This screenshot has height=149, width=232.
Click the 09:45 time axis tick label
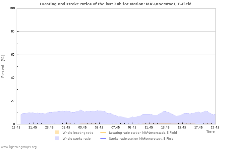(x=132, y=127)
